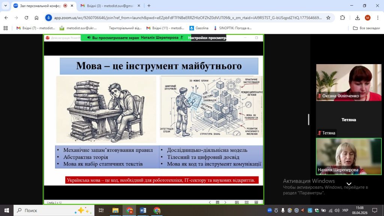Toggle network Wi-Fi icon in system tray
The height and width of the screenshot is (216, 384).
pyautogui.click(x=330, y=210)
